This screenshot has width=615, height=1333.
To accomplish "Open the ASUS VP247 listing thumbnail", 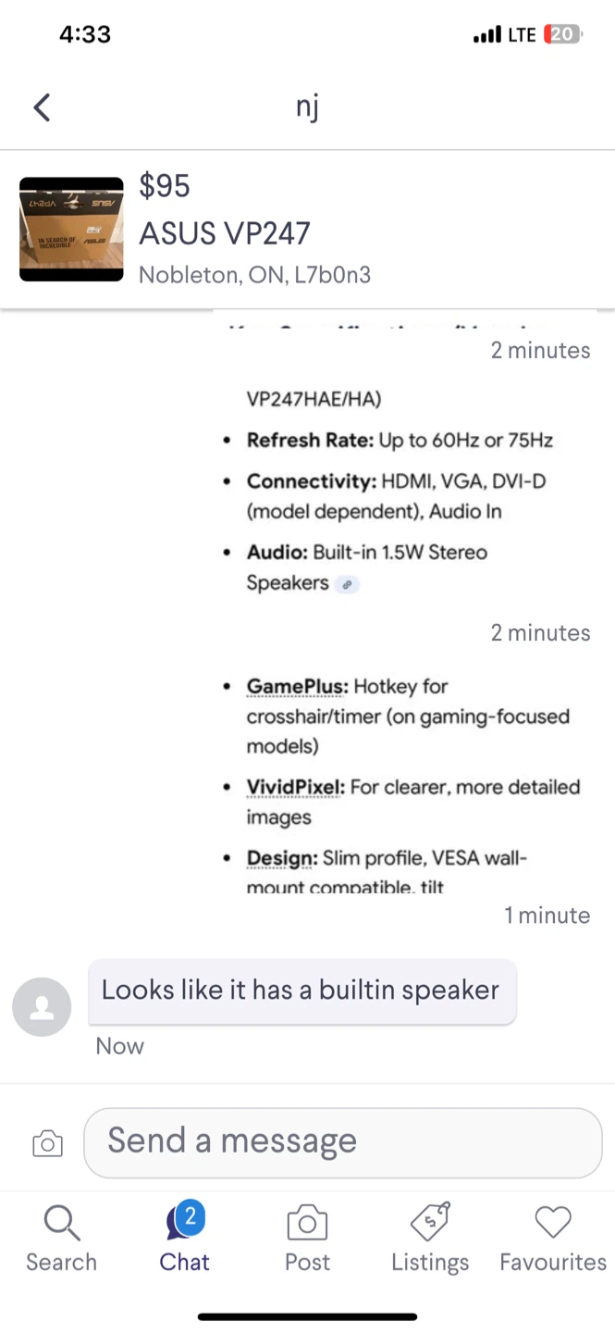I will [71, 230].
